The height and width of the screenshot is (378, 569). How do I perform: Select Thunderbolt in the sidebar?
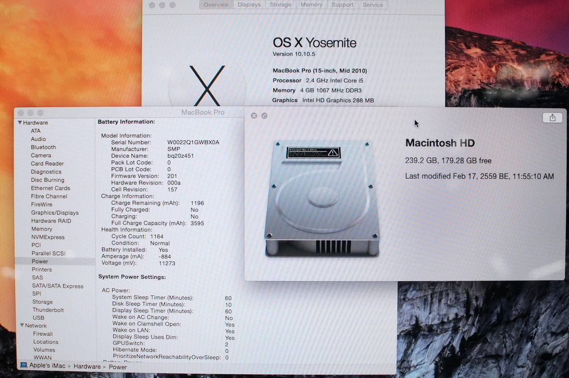tap(48, 310)
